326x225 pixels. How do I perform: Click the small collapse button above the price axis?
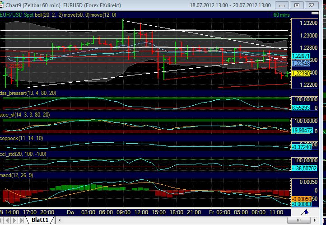315,13
